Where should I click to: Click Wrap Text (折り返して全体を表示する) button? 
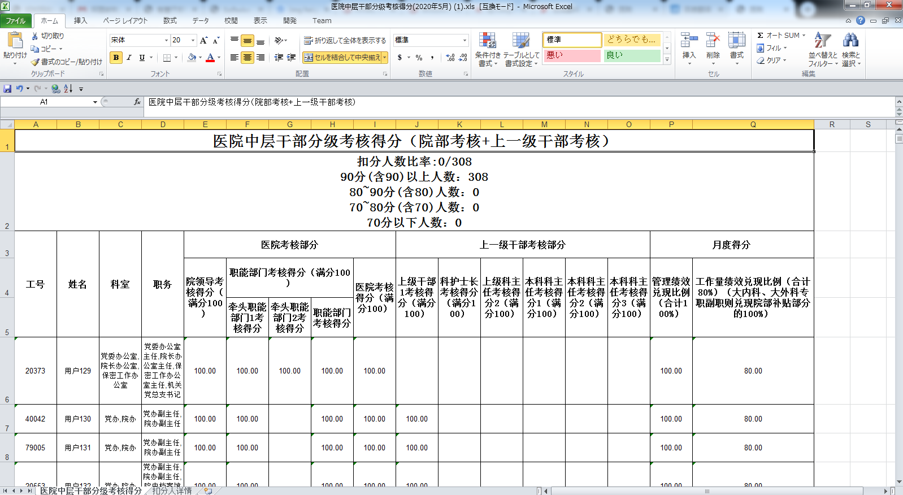click(x=345, y=40)
